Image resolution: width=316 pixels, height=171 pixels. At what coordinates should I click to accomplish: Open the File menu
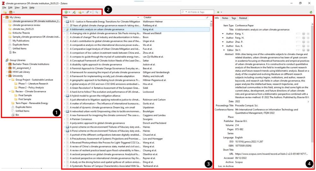pyautogui.click(x=4, y=8)
